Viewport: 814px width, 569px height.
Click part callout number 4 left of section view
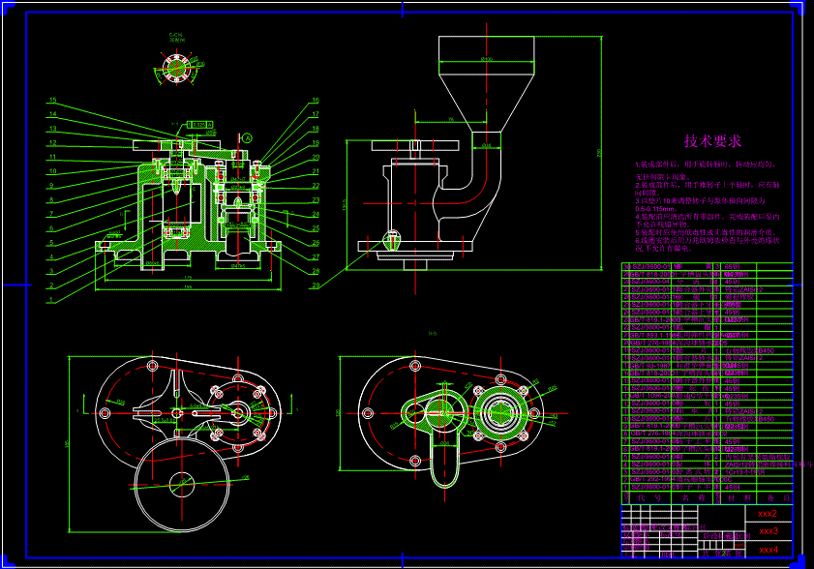tap(51, 257)
